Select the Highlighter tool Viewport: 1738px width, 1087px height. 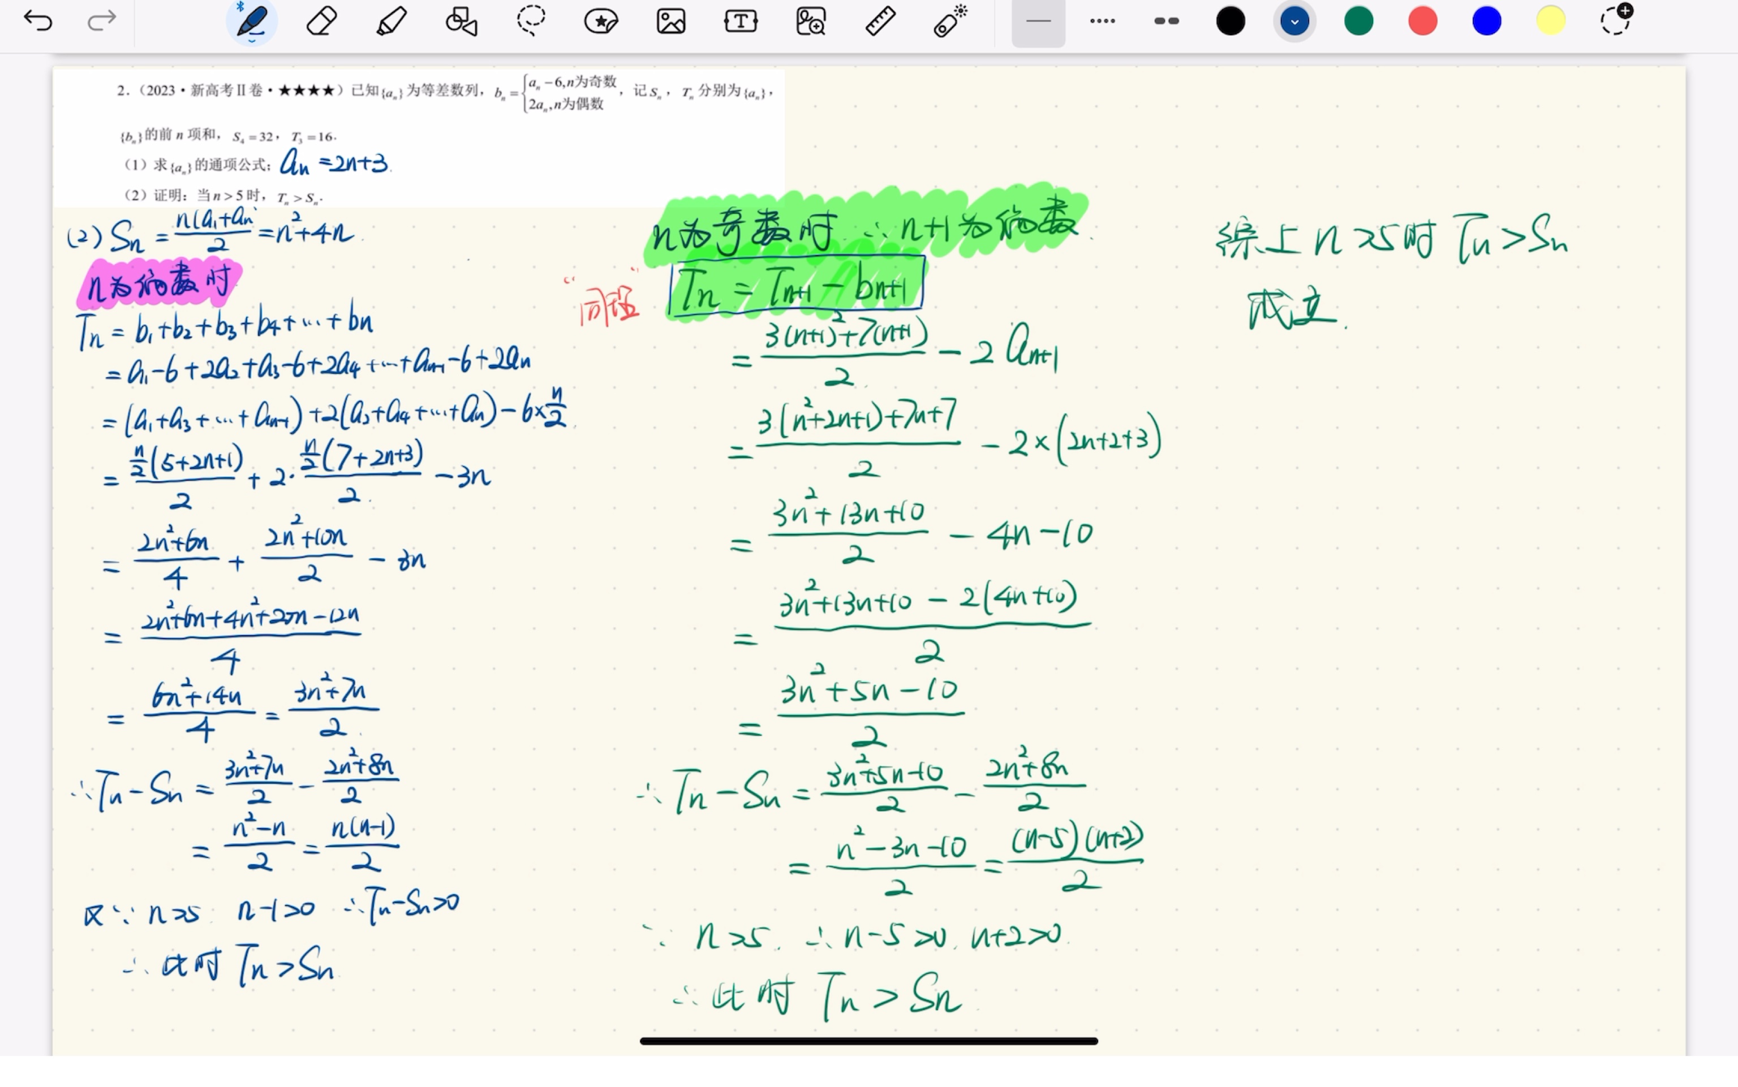tap(391, 21)
